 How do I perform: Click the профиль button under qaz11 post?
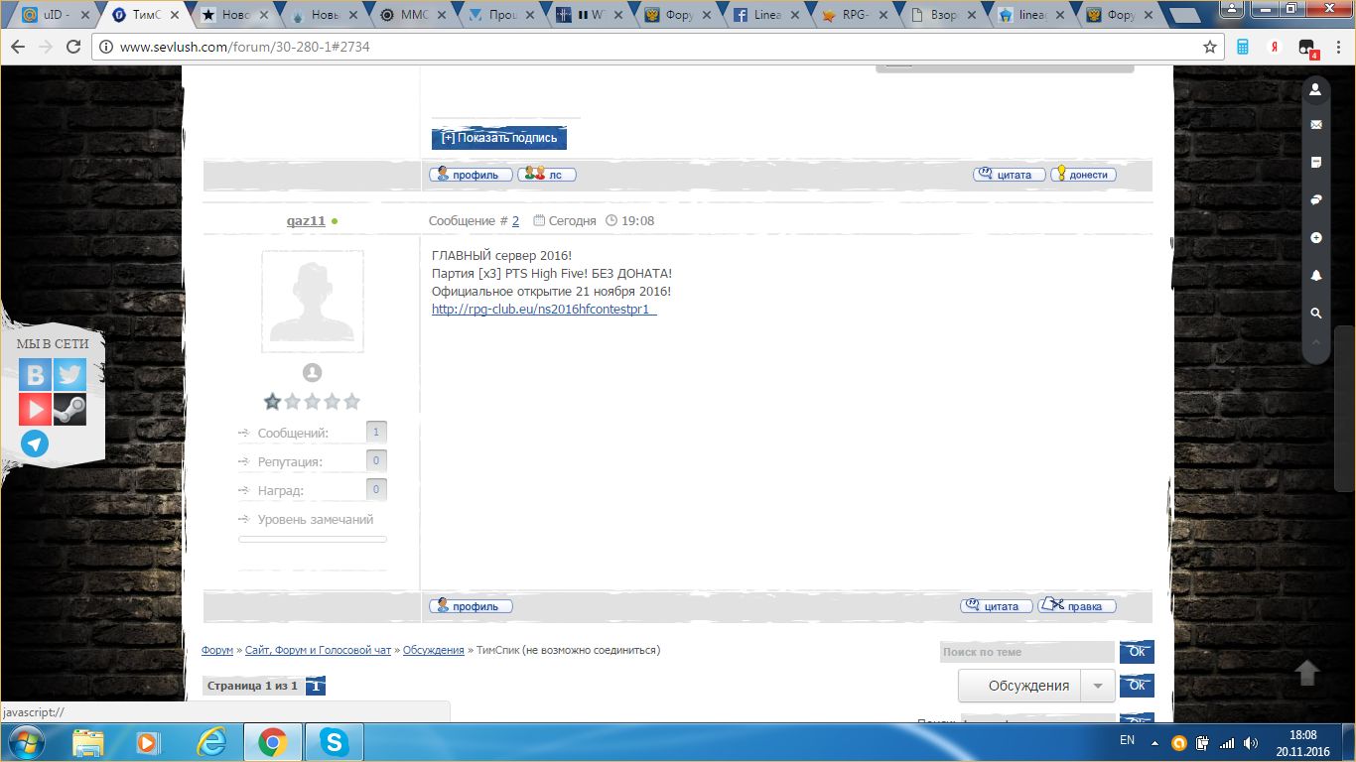471,606
